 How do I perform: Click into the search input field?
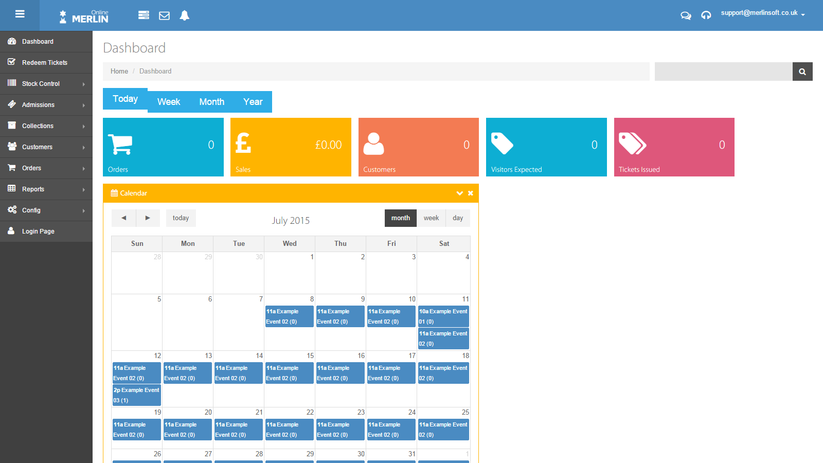point(723,72)
